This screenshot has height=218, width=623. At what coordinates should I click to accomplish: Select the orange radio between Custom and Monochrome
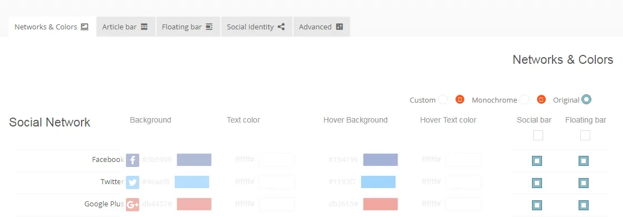point(460,99)
